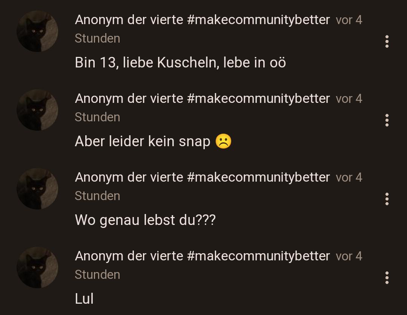Tap the three-dot menu on "Lul" comment
407x315 pixels.
coord(387,278)
